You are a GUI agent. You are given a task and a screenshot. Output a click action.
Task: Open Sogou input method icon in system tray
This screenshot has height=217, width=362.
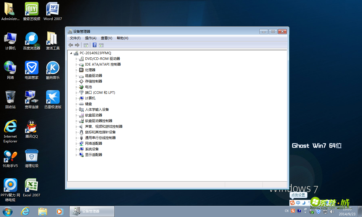(293, 211)
